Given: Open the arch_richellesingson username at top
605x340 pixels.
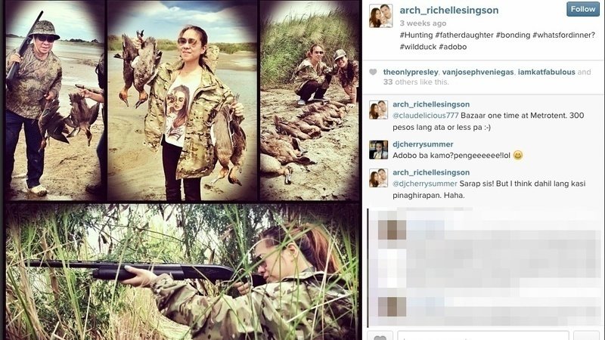Looking at the screenshot, I should (x=449, y=10).
